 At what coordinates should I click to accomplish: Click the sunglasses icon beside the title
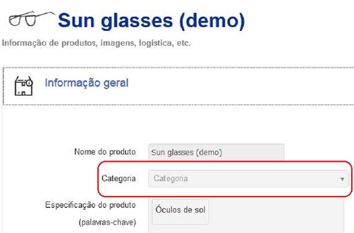[32, 18]
